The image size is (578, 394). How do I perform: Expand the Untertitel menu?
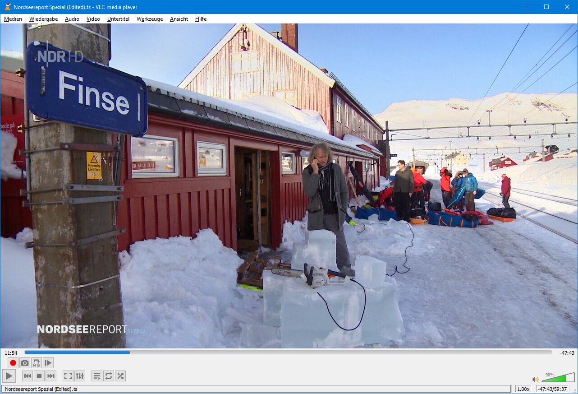click(x=118, y=19)
